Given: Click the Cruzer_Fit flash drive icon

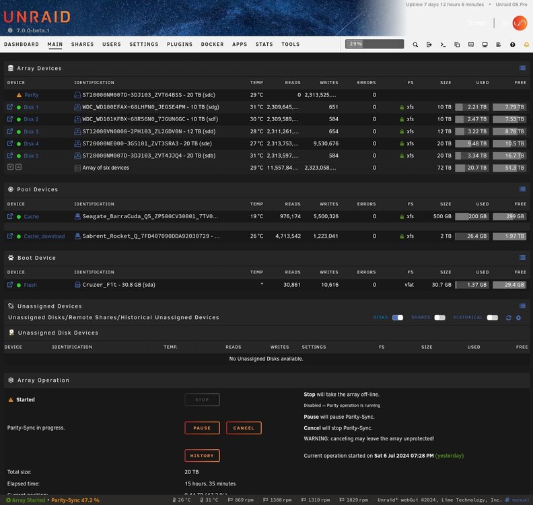Looking at the screenshot, I should click(x=77, y=285).
